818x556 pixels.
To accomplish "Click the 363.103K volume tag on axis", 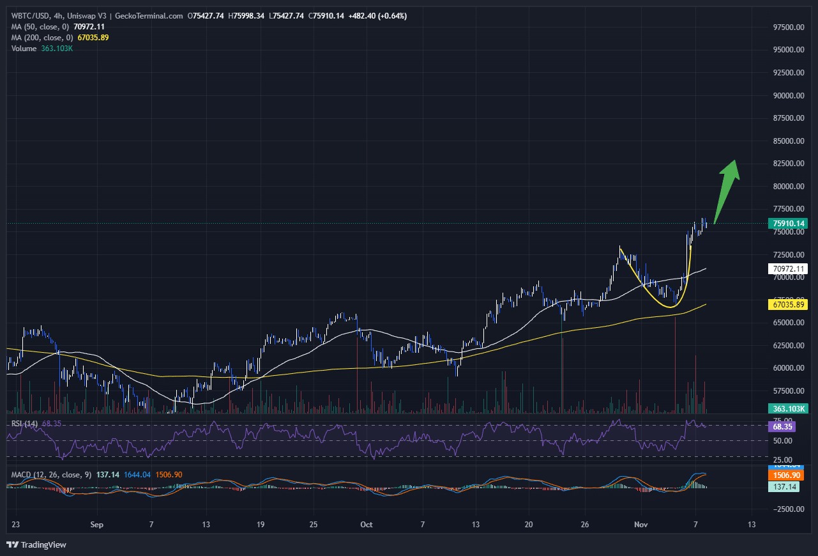I will coord(788,408).
